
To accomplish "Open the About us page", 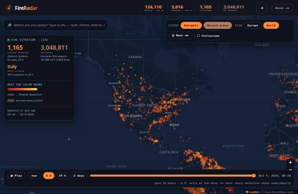I will pyautogui.click(x=282, y=8).
